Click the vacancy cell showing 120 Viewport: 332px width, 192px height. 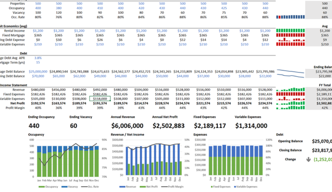point(59,13)
